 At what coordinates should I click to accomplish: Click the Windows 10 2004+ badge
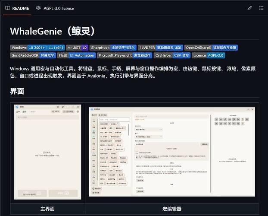coord(37,48)
